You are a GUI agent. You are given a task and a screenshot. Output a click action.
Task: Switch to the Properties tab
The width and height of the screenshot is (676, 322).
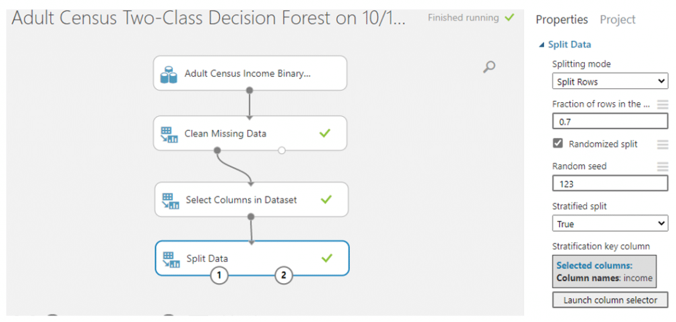tap(562, 20)
